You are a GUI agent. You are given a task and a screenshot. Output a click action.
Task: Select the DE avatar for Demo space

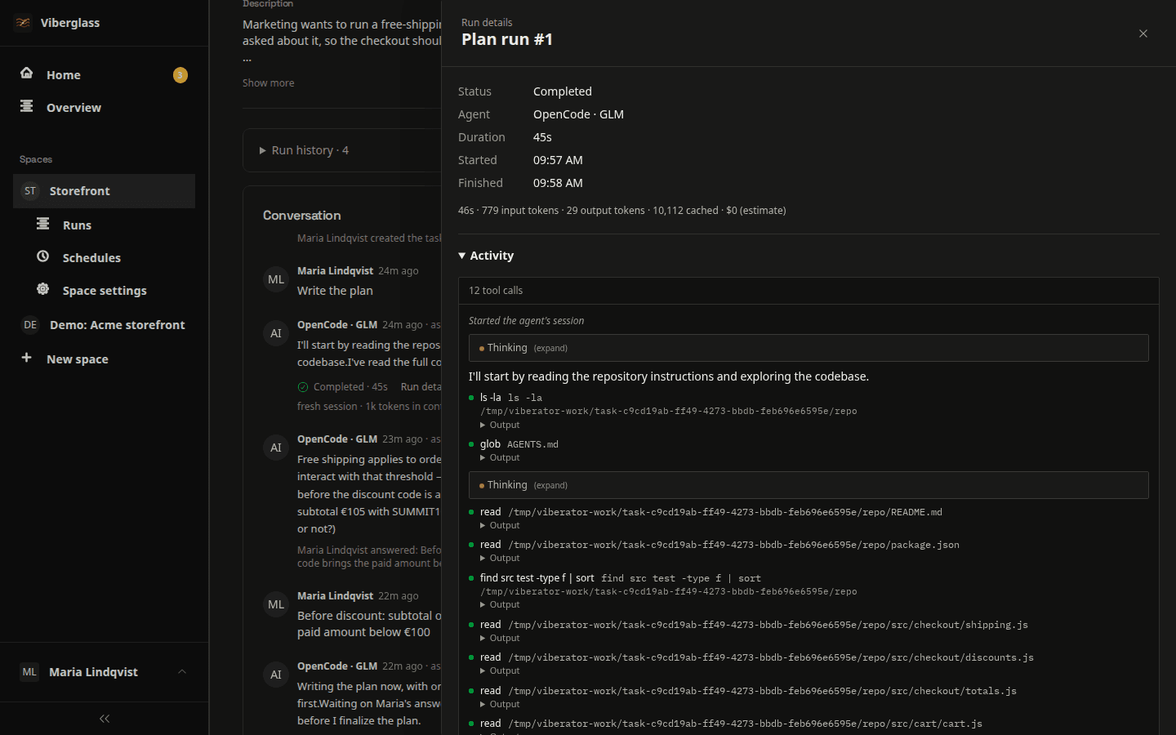(x=30, y=325)
